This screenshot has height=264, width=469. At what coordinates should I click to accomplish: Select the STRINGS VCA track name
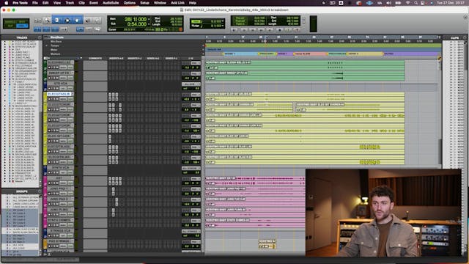60,231
